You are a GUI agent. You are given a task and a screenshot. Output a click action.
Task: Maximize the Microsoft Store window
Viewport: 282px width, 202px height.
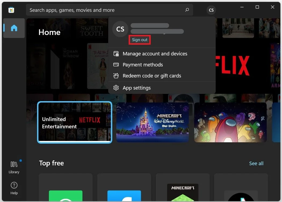click(257, 7)
